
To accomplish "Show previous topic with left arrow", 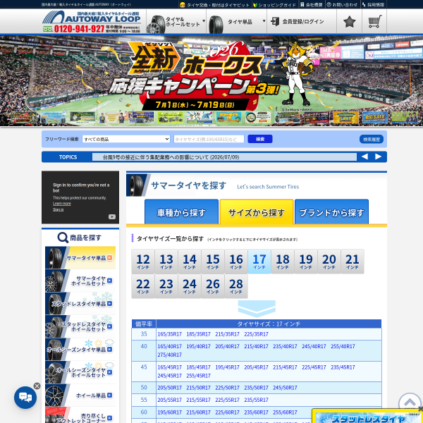I will (x=364, y=157).
